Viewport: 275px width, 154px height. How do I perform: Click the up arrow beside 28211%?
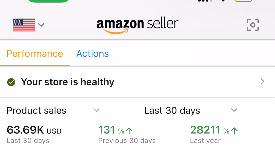click(235, 131)
